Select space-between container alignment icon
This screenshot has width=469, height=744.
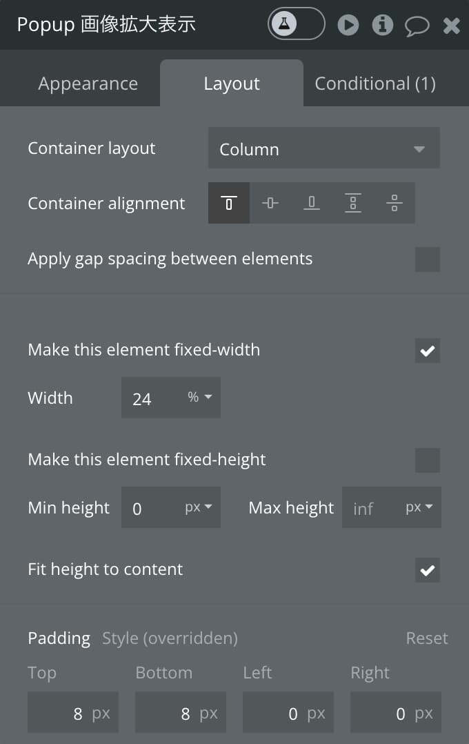point(353,203)
